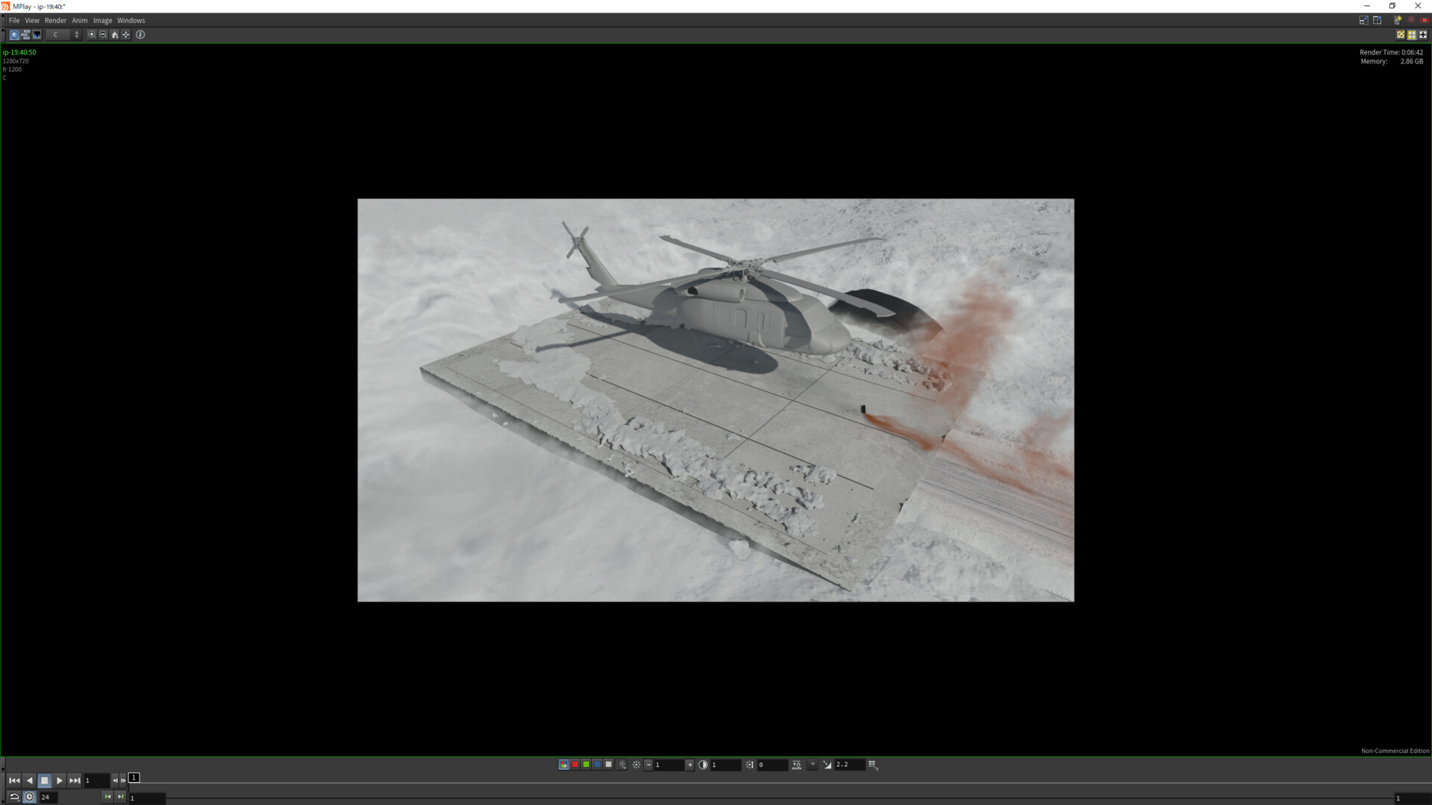Reset view with the home icon
The height and width of the screenshot is (805, 1432).
click(114, 35)
